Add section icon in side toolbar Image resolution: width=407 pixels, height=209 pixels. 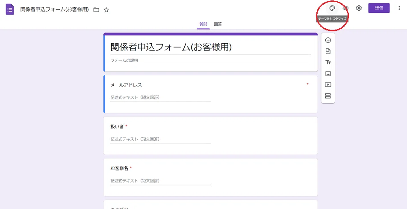point(328,96)
